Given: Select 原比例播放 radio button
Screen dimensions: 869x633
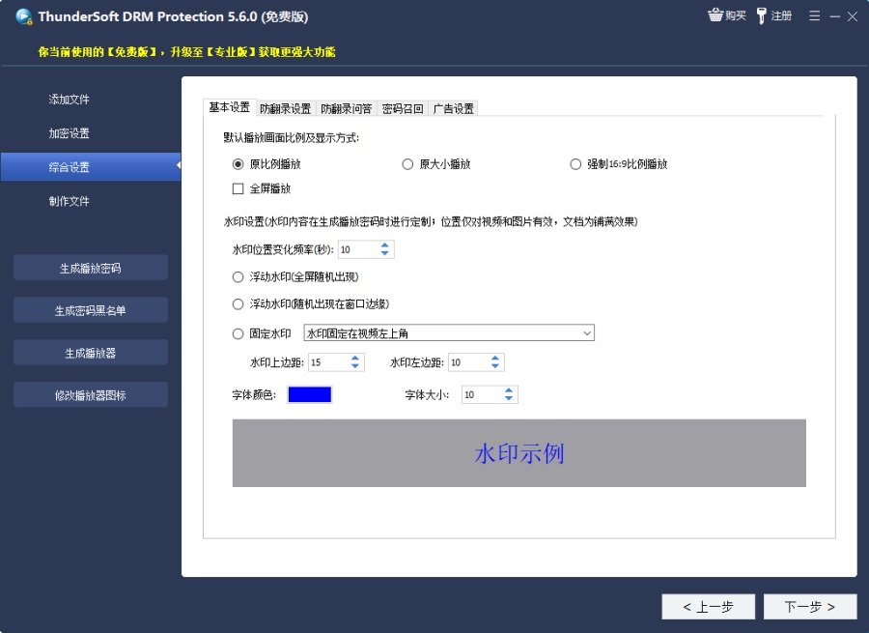Looking at the screenshot, I should coord(238,164).
